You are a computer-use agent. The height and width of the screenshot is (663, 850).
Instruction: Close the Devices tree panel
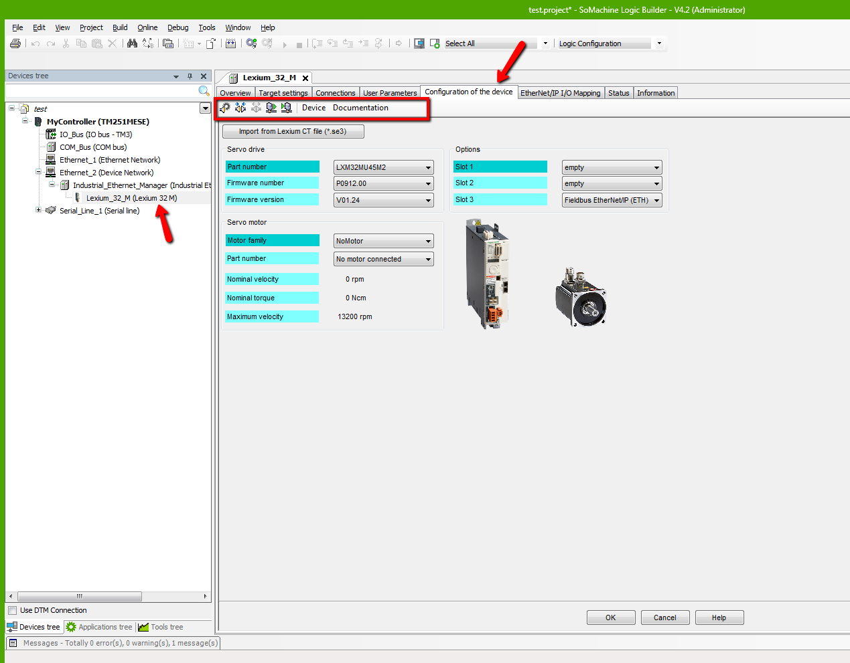[204, 76]
